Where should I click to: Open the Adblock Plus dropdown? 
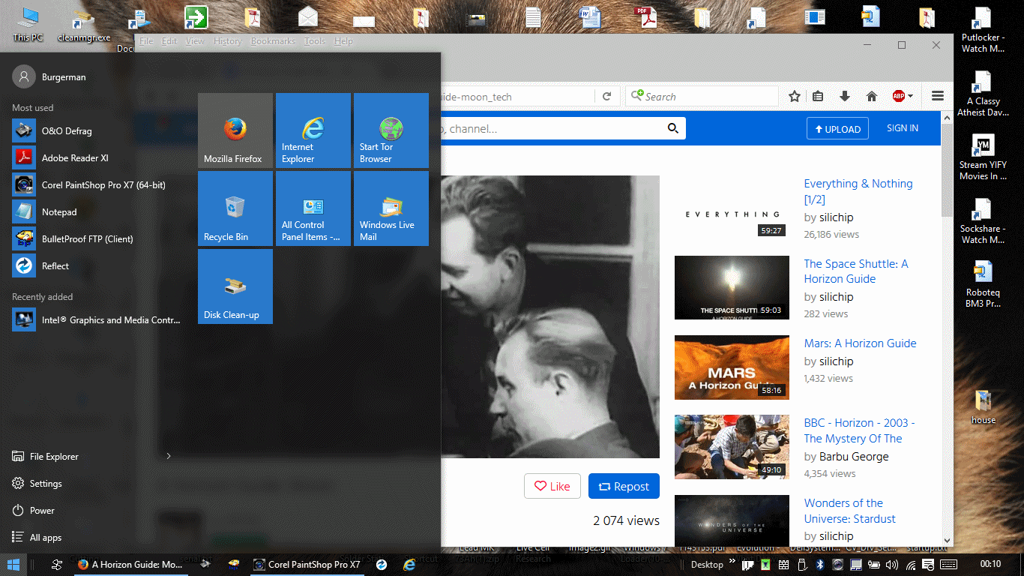point(903,96)
